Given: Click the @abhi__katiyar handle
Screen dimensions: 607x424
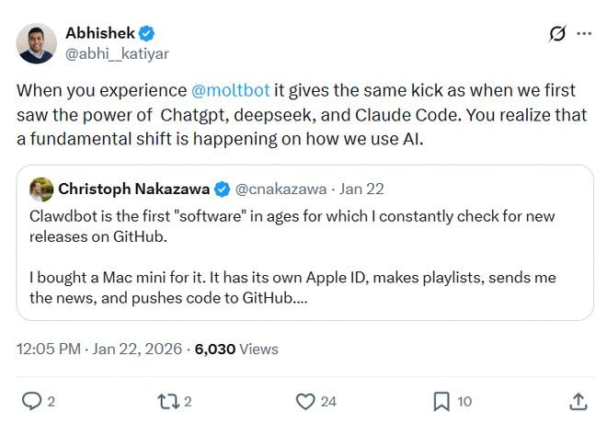Looking at the screenshot, I should [x=117, y=53].
